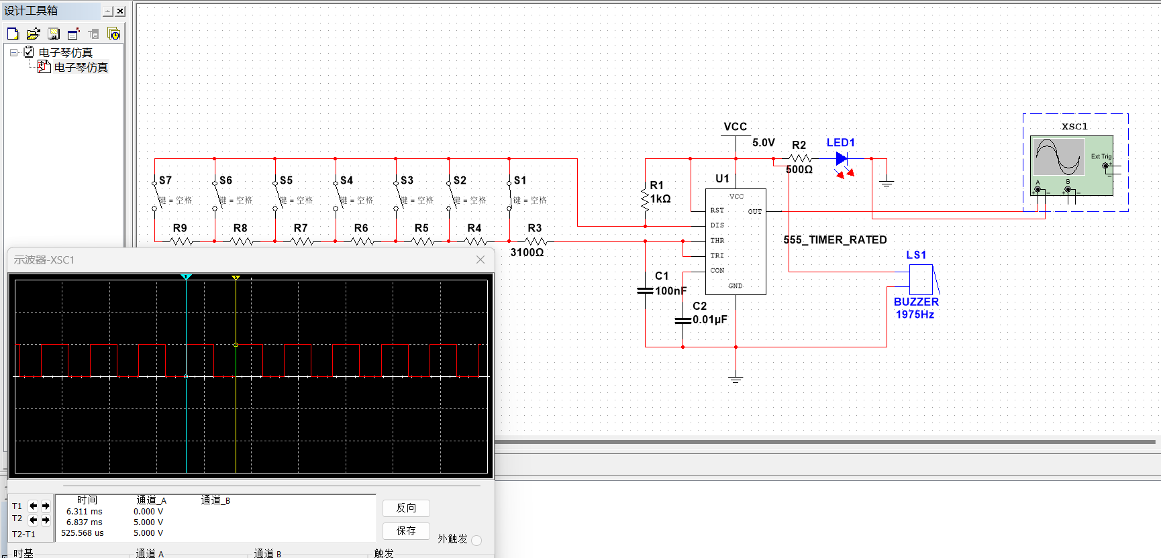
Task: Select the XSC1 oscilloscope instrument icon
Action: [1072, 165]
